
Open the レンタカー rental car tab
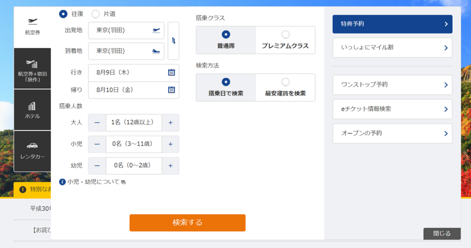33,151
